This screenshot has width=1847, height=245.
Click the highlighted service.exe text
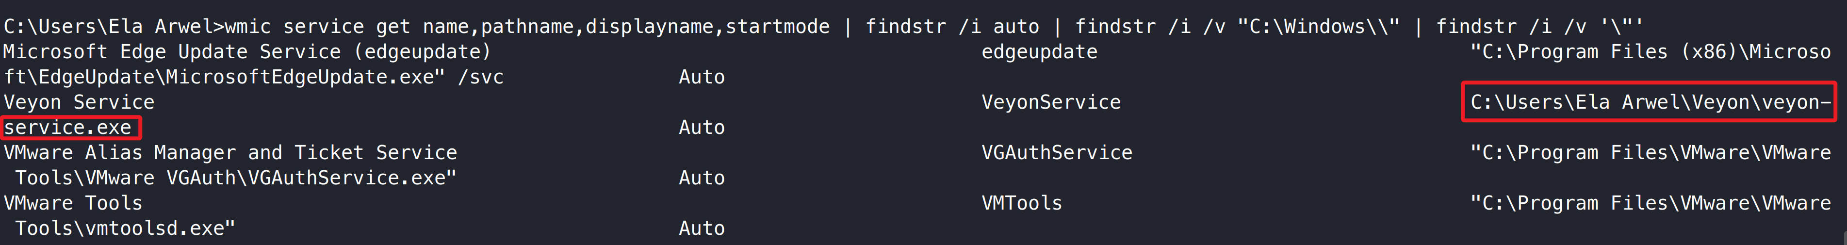click(x=68, y=128)
